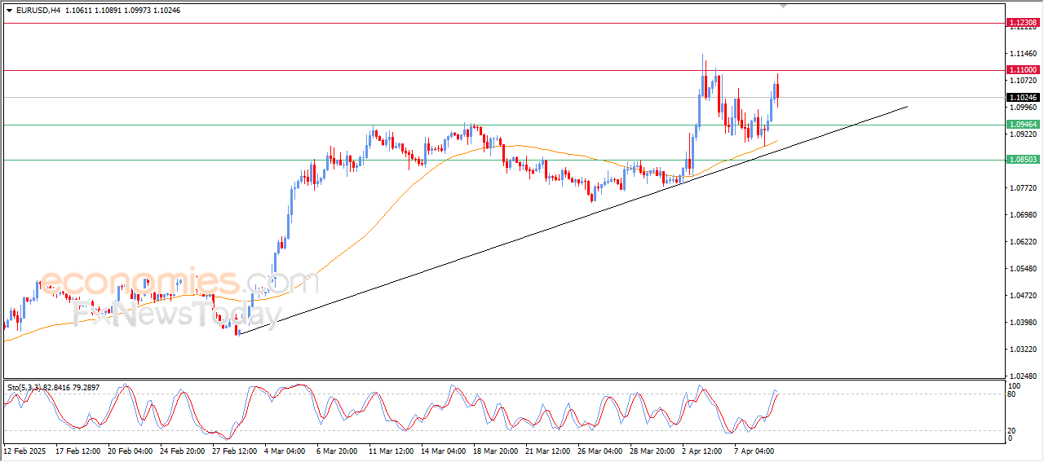Click the 24 Feb 20:00 time label
The height and width of the screenshot is (462, 1044).
click(x=183, y=451)
